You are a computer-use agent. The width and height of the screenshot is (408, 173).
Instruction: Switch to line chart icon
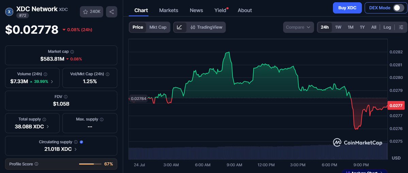[x=180, y=27]
